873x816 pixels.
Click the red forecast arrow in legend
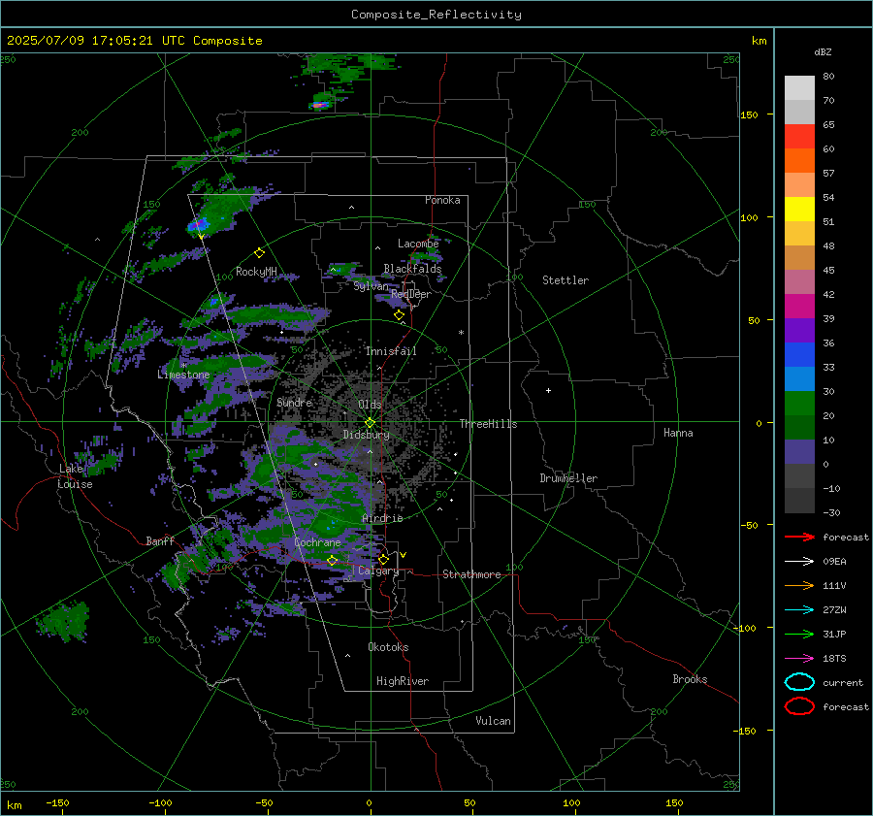tap(799, 537)
